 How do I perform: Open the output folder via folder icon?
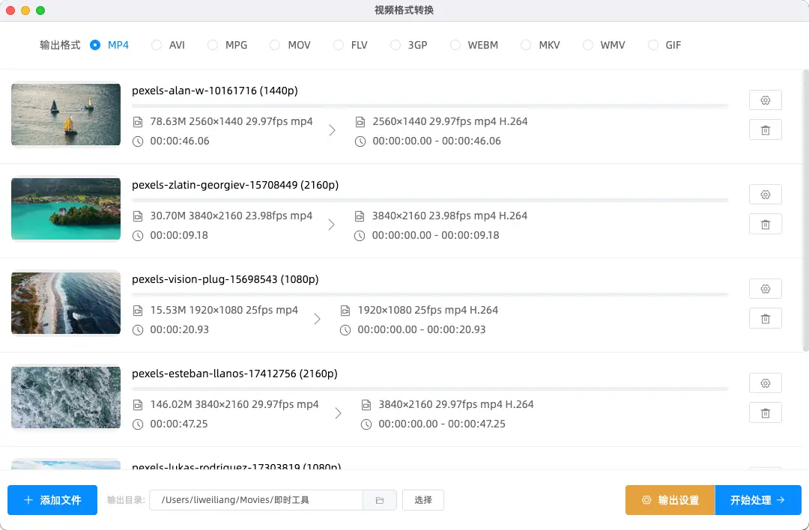click(x=380, y=500)
